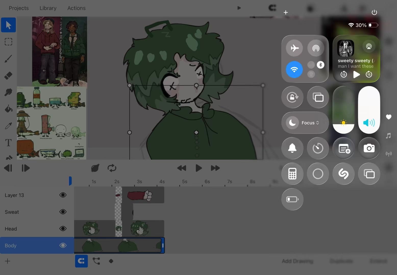Toggle rotation lock control
Image resolution: width=397 pixels, height=275 pixels.
click(292, 97)
